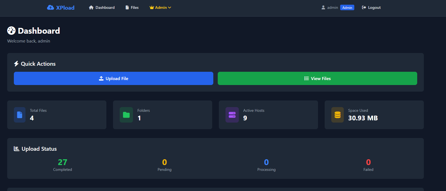Click the XPload cloud logo icon
The height and width of the screenshot is (191, 446).
pos(50,7)
